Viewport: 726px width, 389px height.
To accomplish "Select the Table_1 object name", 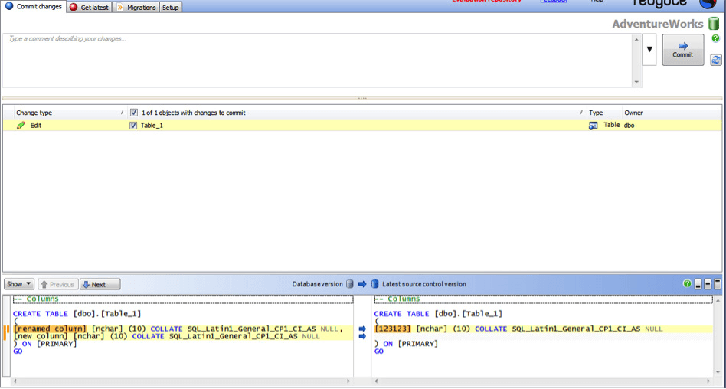I will (152, 126).
